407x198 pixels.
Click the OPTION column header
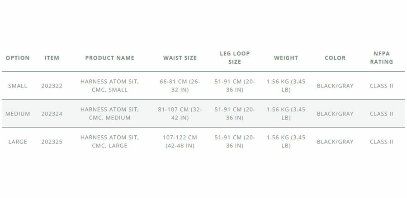[x=18, y=58]
